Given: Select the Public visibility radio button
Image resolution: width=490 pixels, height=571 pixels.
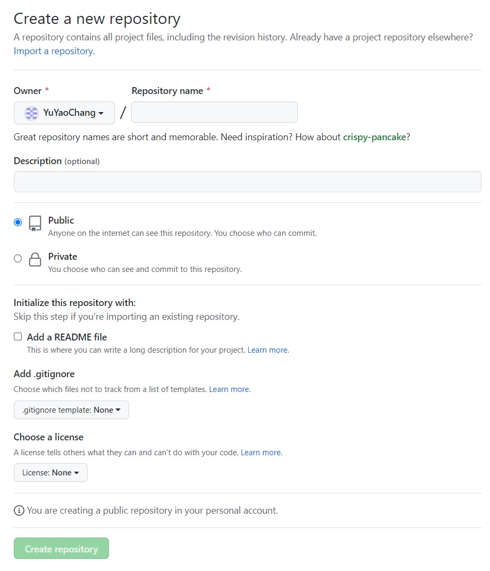Looking at the screenshot, I should (x=18, y=222).
